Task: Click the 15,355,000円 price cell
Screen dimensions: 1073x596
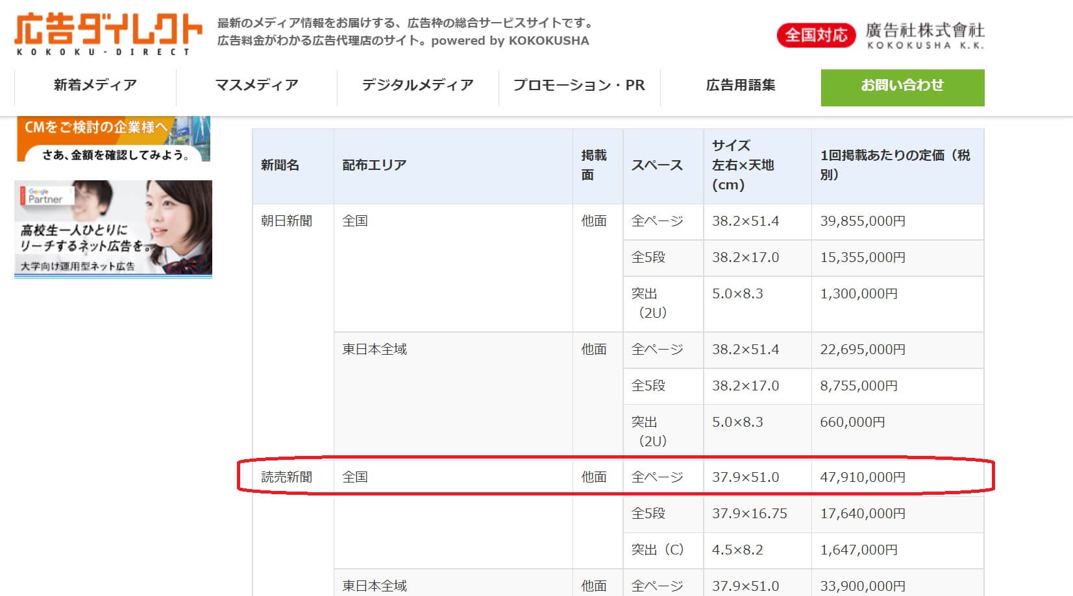Action: (x=898, y=258)
